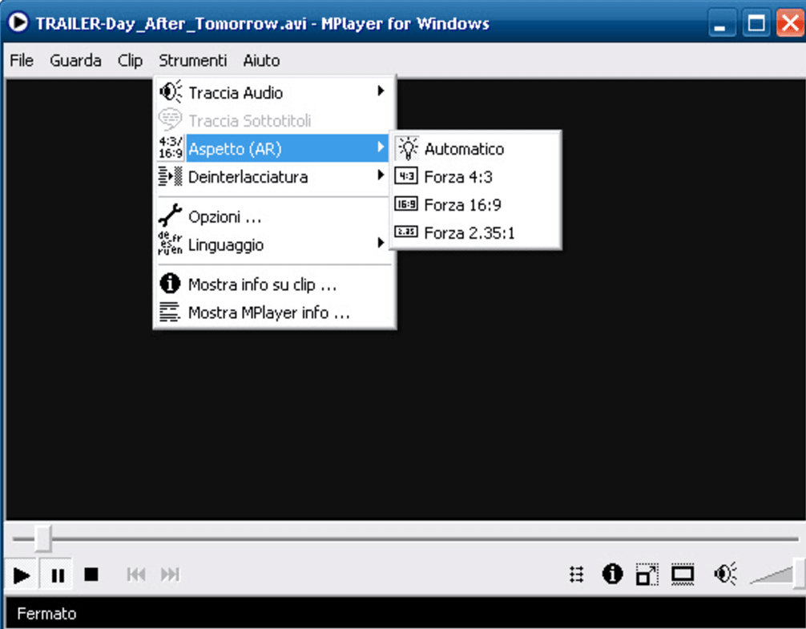Click the Mostra info su clip icon
Screen dimensions: 806x629
click(169, 284)
